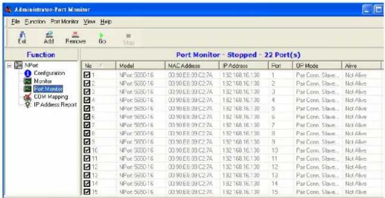Select the COM Mapping tree item
Viewport: 385px width, 198px height.
(51, 97)
